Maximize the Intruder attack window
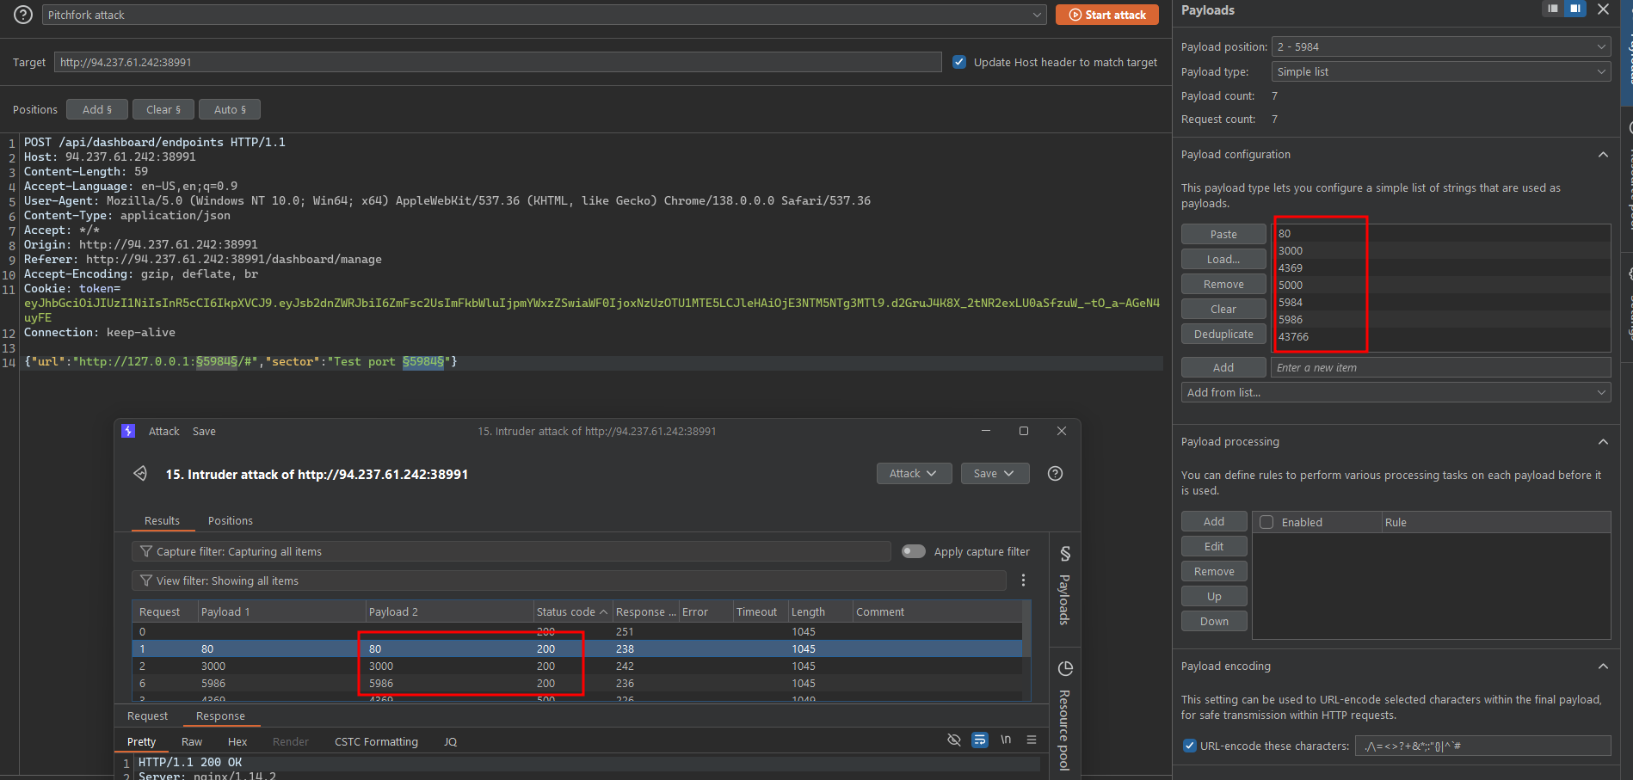 pyautogui.click(x=1024, y=431)
